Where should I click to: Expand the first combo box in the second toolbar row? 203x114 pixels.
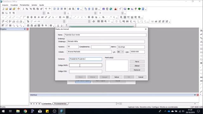tap(44, 13)
